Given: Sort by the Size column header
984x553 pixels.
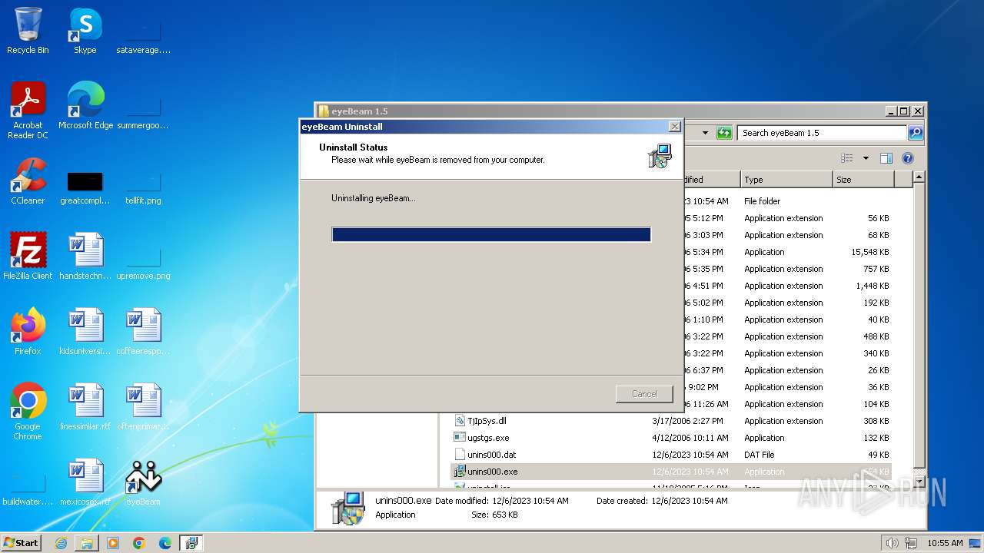Looking at the screenshot, I should point(863,180).
